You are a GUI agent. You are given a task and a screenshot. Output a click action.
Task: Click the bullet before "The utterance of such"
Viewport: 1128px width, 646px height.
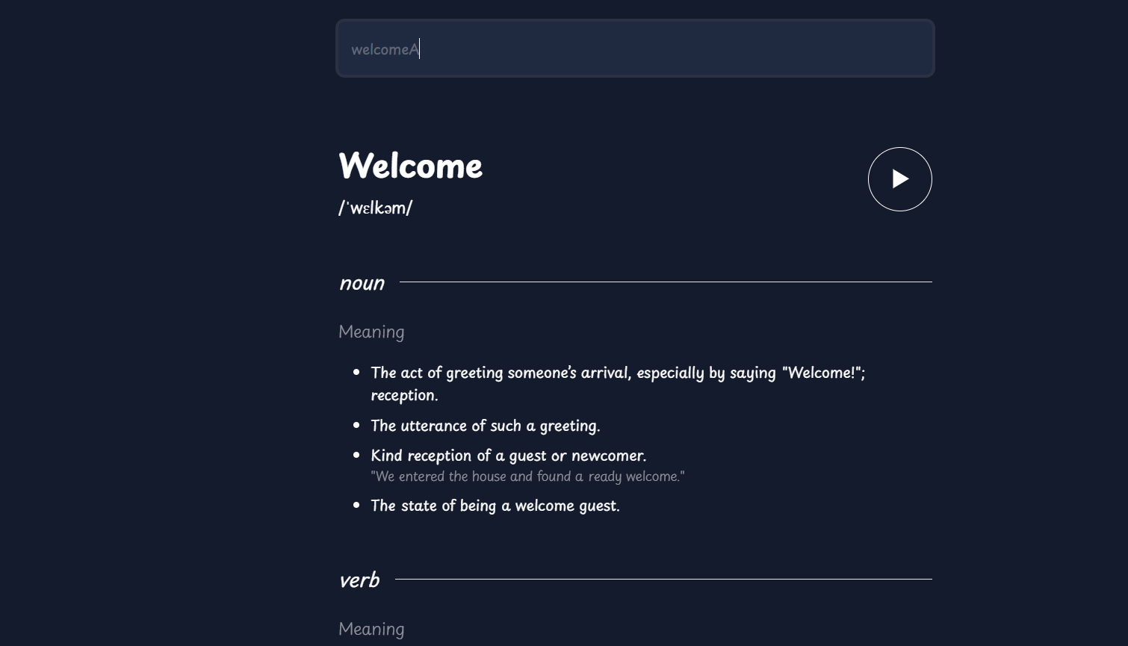point(356,425)
